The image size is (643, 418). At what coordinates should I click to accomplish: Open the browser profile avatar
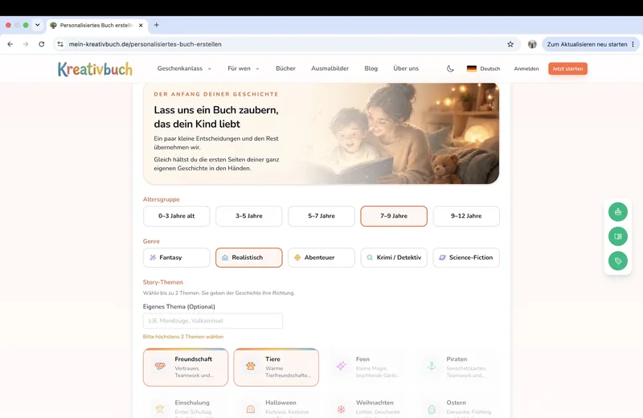(x=532, y=44)
